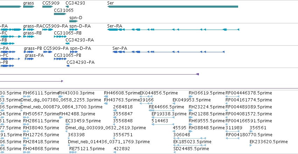Click the RP004161774.5prime label
The width and height of the screenshot is (298, 154).
click(249, 100)
